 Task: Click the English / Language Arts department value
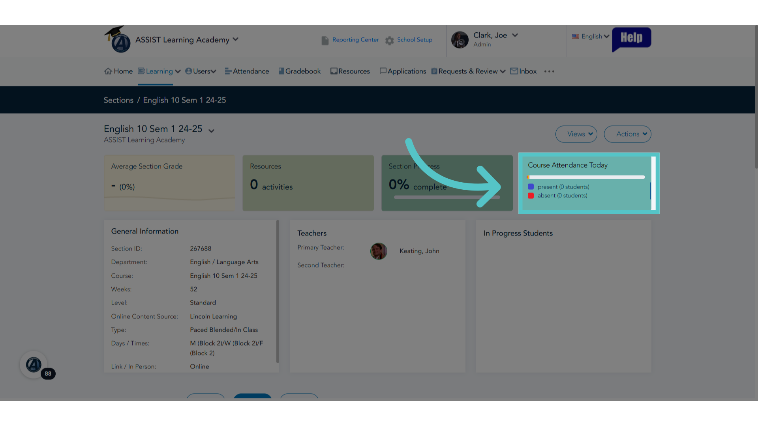click(x=224, y=262)
